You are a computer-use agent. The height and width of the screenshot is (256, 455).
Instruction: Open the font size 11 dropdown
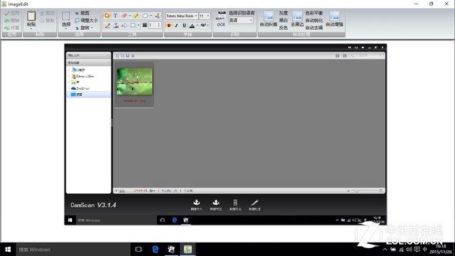coord(204,16)
